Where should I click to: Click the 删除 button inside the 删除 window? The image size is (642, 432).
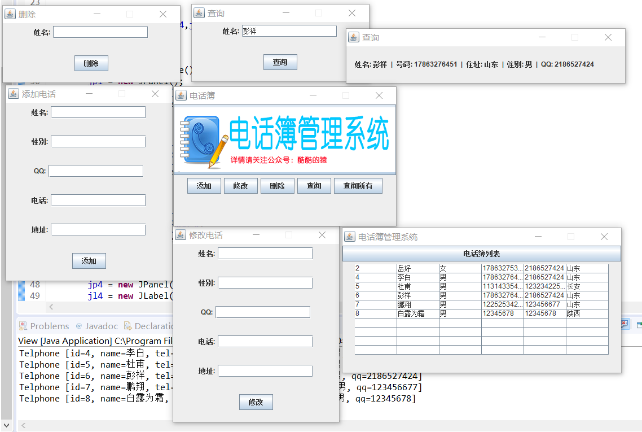coord(91,63)
